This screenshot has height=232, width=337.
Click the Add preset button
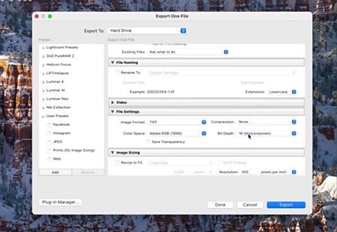pos(55,172)
